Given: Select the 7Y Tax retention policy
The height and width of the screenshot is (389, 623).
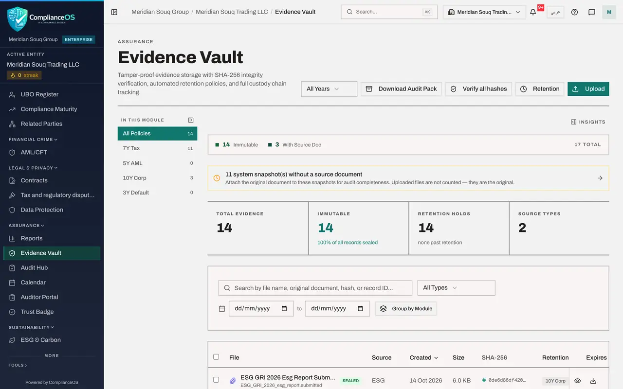Looking at the screenshot, I should pyautogui.click(x=157, y=148).
